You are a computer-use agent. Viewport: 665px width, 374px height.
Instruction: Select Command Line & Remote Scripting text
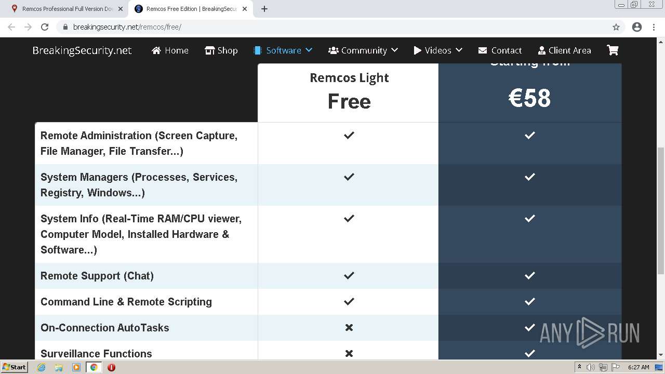126,302
